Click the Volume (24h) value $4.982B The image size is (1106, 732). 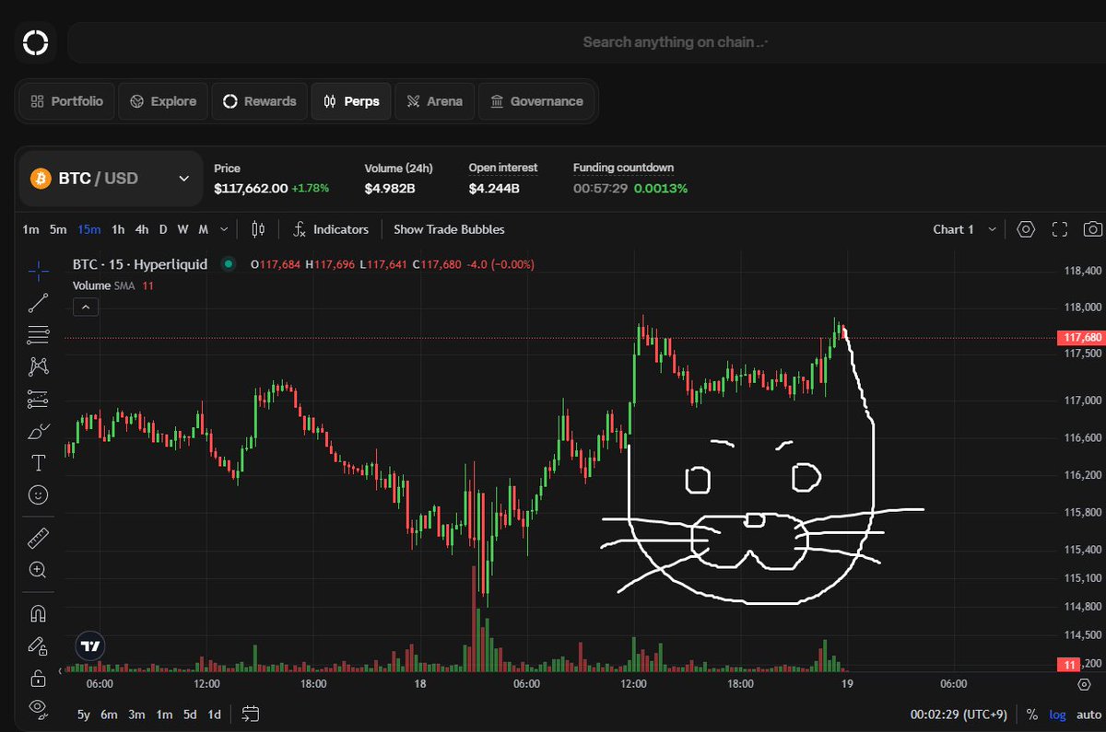pos(390,188)
